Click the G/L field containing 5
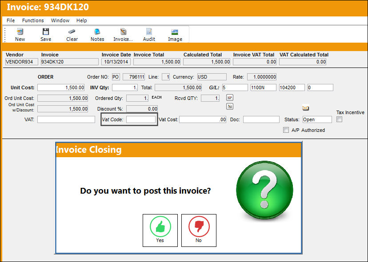368x262 pixels. coord(235,87)
